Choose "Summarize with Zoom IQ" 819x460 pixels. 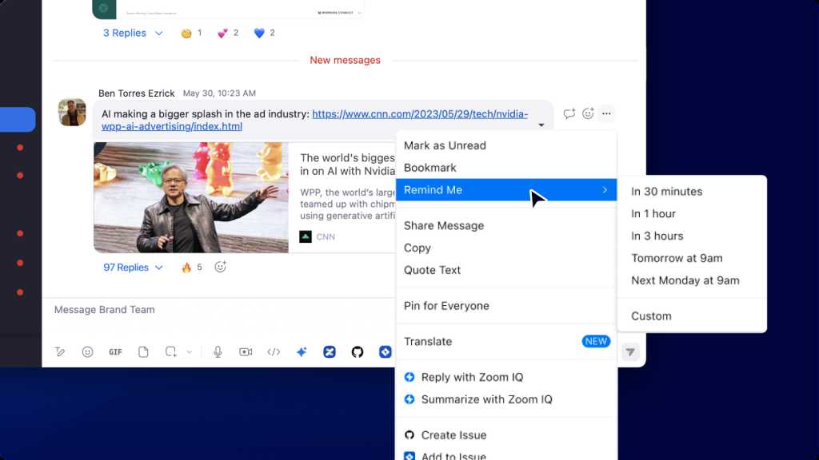(486, 399)
